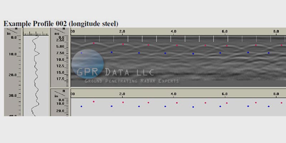
Task: Select the 4.0 label on the radargram's top ruler
Action: [x=173, y=31]
